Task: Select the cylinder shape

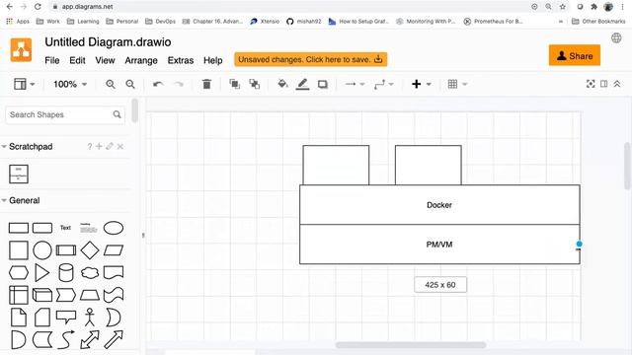Action: coord(66,273)
